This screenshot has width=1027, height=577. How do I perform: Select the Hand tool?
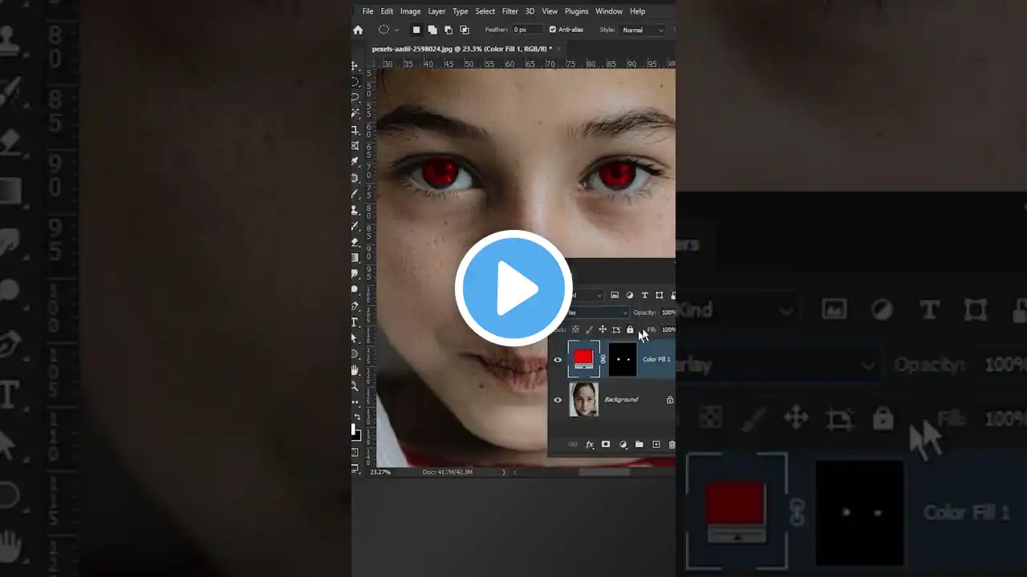coord(355,370)
